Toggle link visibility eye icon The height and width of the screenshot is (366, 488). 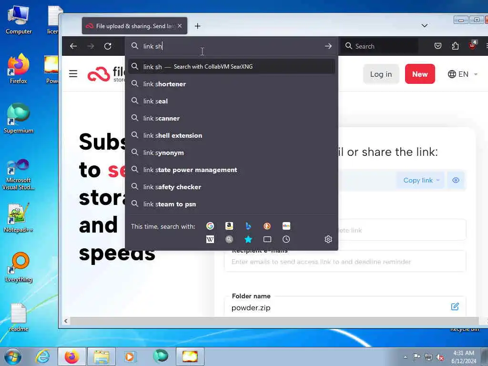(x=456, y=180)
